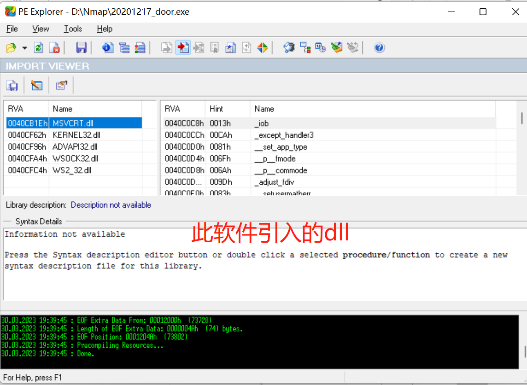Click the grayed Delay Import icon
This screenshot has height=385, width=527.
199,48
